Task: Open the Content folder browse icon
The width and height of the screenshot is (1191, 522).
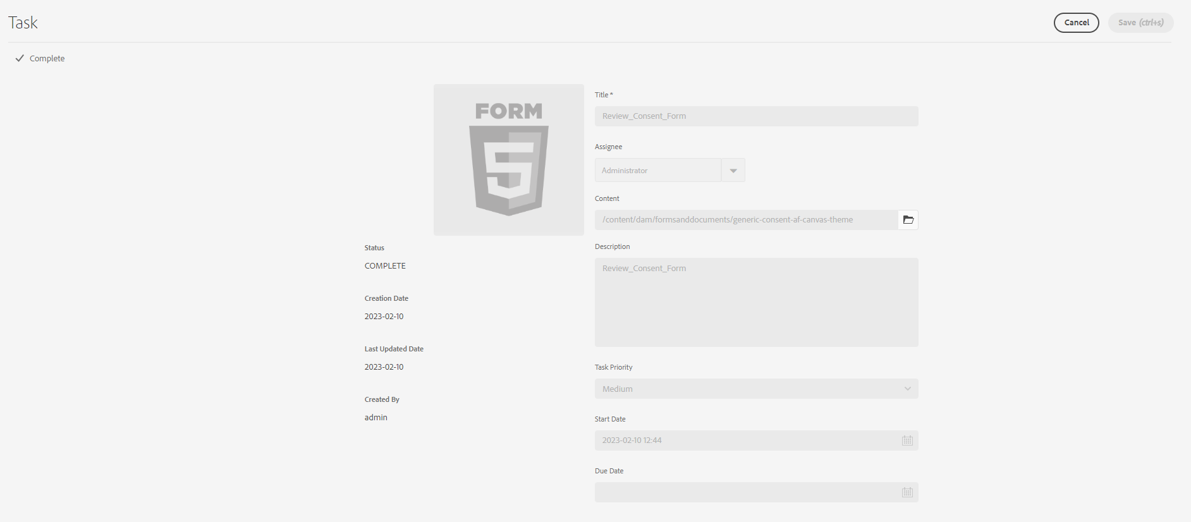Action: tap(908, 220)
